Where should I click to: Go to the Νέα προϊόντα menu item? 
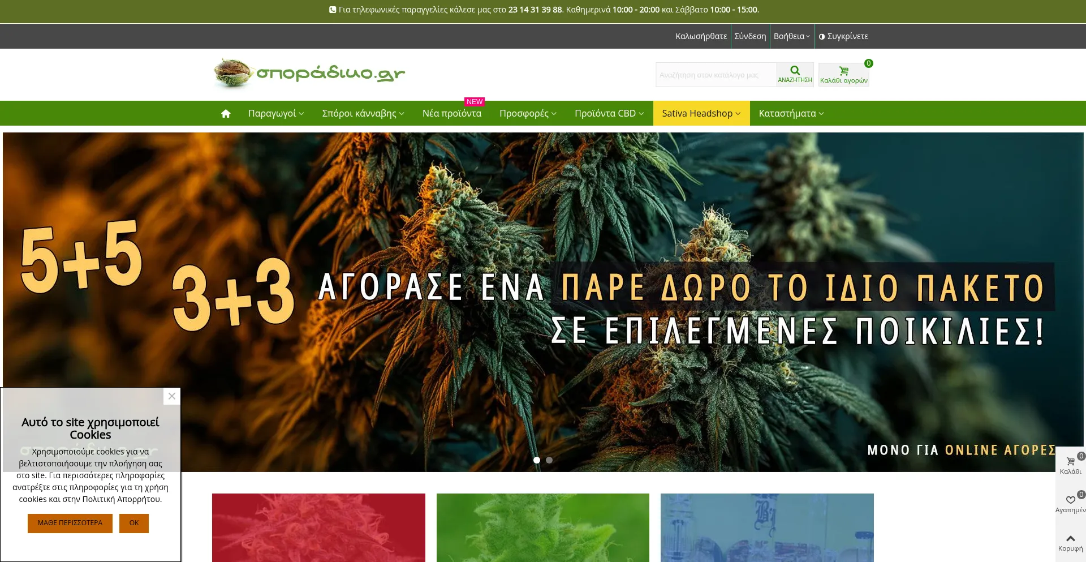tap(451, 114)
